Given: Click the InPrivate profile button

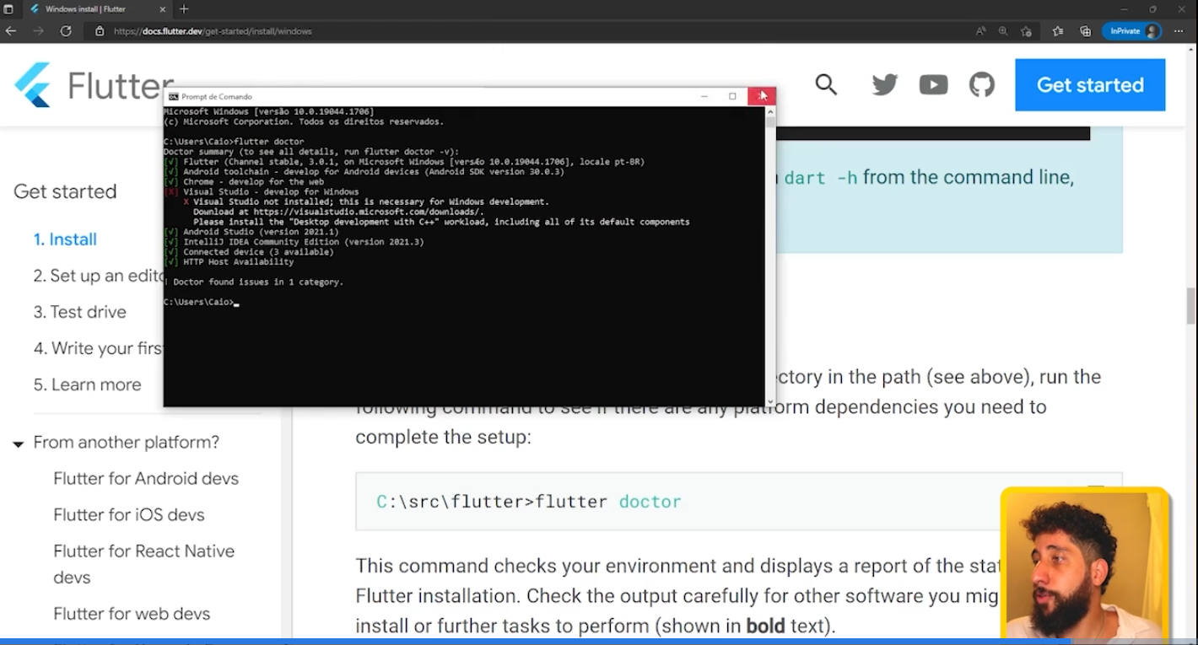Looking at the screenshot, I should [1132, 31].
